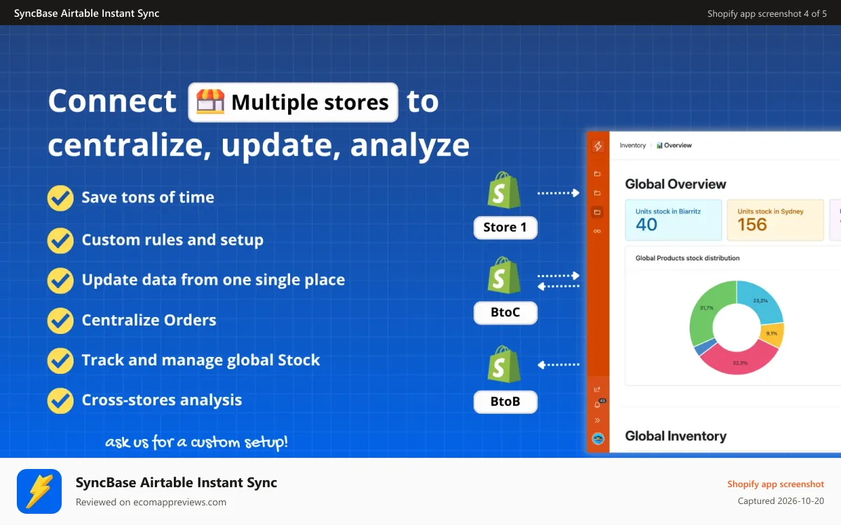Viewport: 841px width, 525px height.
Task: Click the yellow 9,1% donut segment
Action: pyautogui.click(x=772, y=334)
